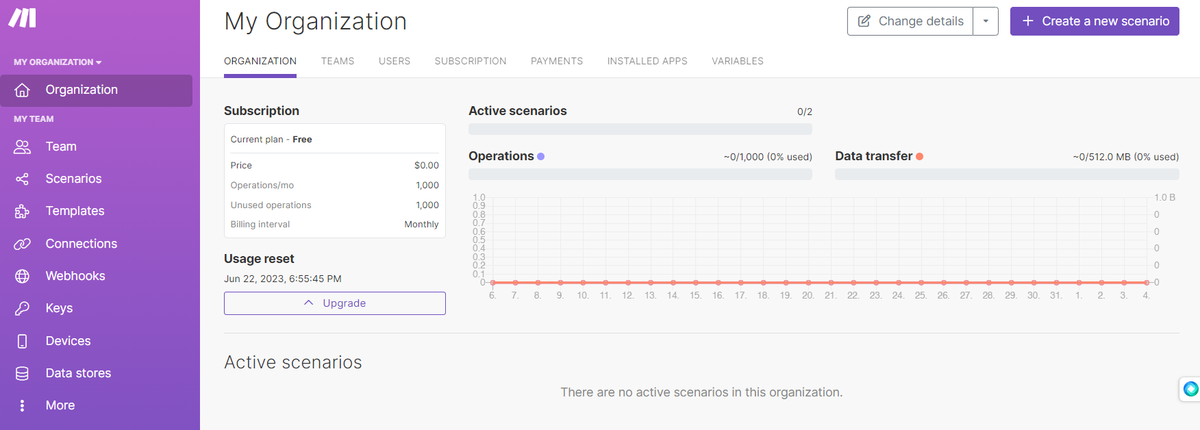
Task: Click the Price '$0.00' value
Action: click(427, 165)
